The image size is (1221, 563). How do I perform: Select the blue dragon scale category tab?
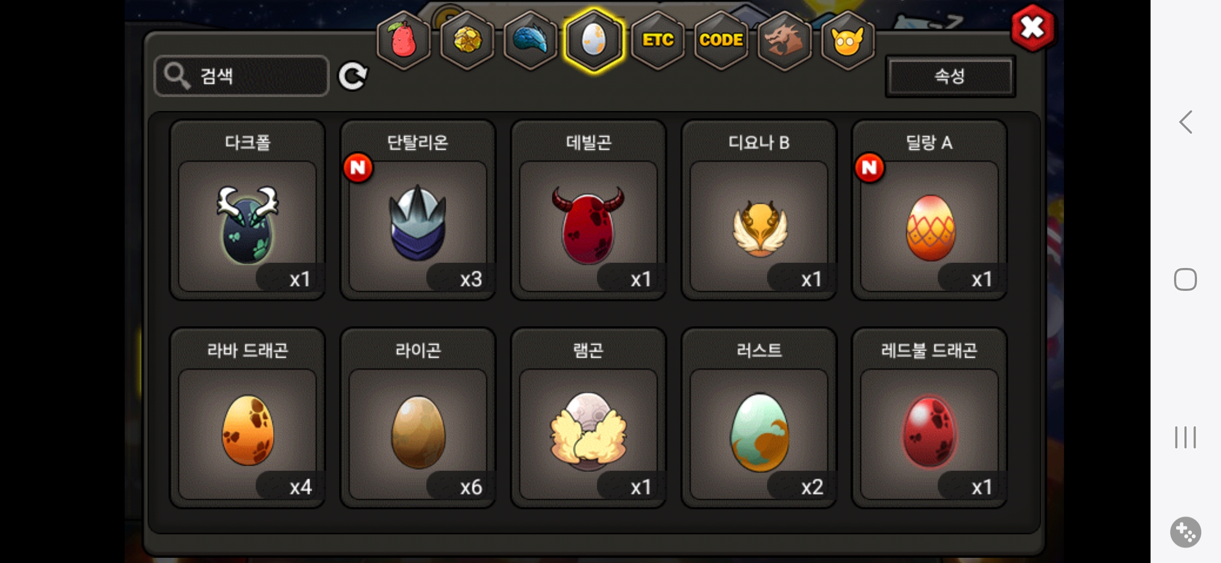coord(530,40)
